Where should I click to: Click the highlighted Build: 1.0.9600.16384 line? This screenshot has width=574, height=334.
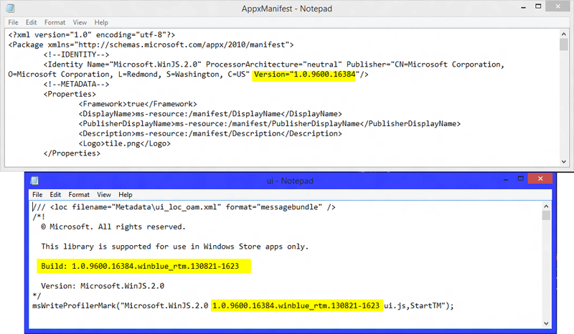pos(144,266)
